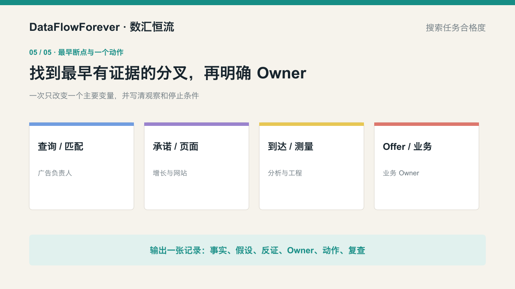The height and width of the screenshot is (289, 515).
Task: Select the 05 / 05 · 最早断点与一个动作 section label
Action: (76, 52)
